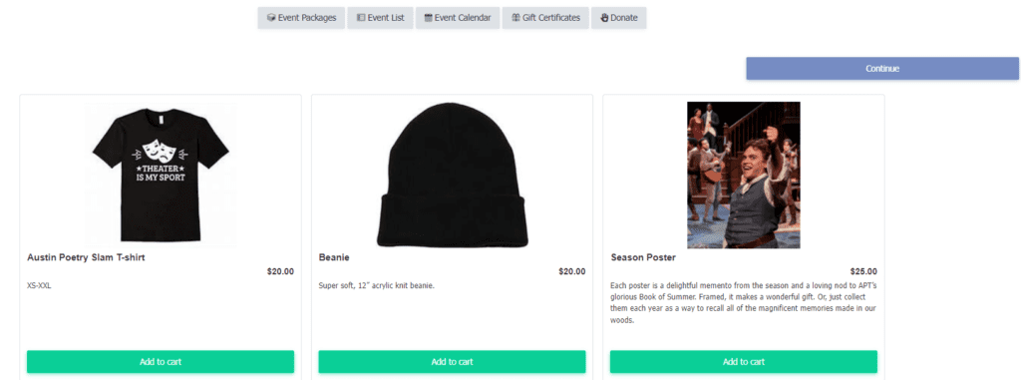This screenshot has width=1021, height=380.
Task: Add the Austin Poetry Slam T-shirt to cart
Action: pyautogui.click(x=161, y=362)
